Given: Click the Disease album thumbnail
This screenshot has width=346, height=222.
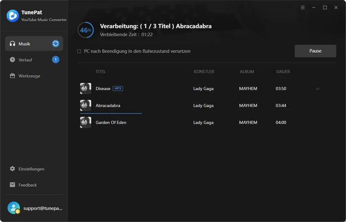Looking at the screenshot, I should click(x=86, y=88).
